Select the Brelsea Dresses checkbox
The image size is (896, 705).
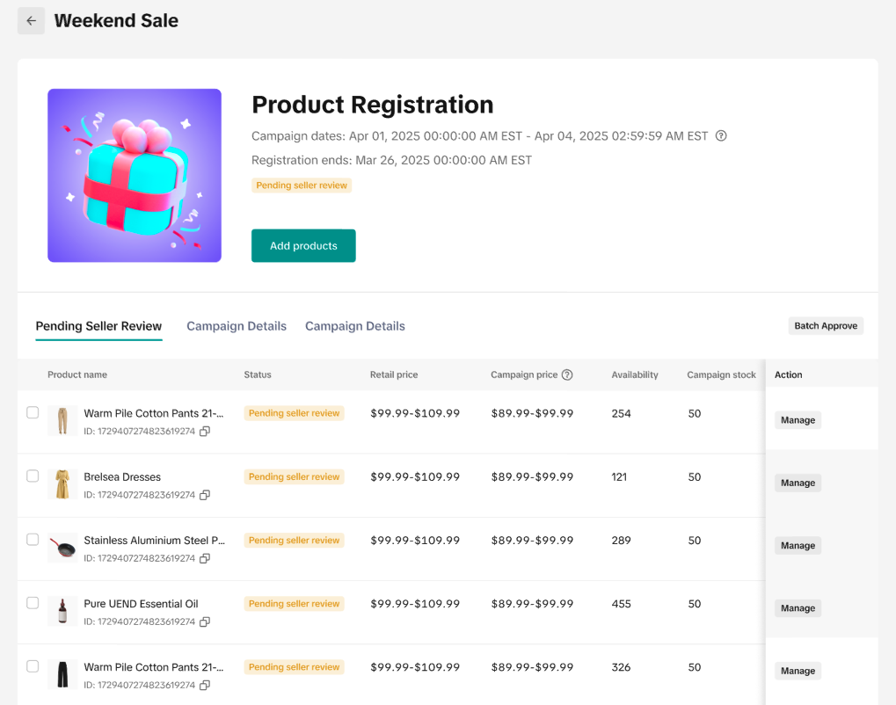click(33, 476)
